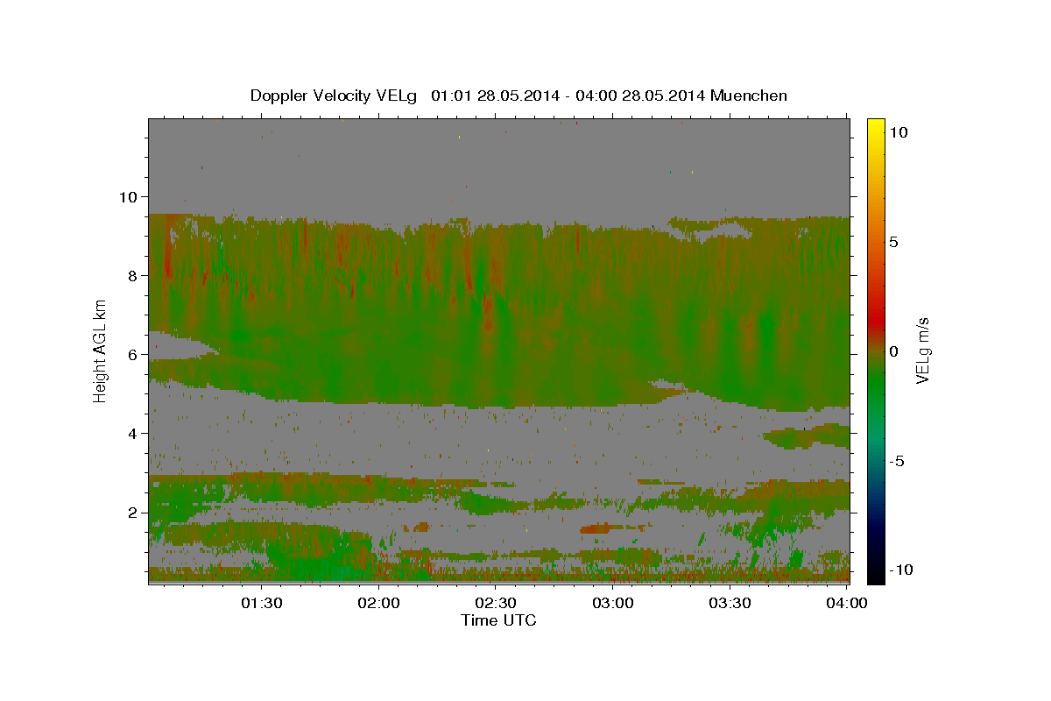
Task: Click the colorbar tick label 5
Action: tap(894, 241)
